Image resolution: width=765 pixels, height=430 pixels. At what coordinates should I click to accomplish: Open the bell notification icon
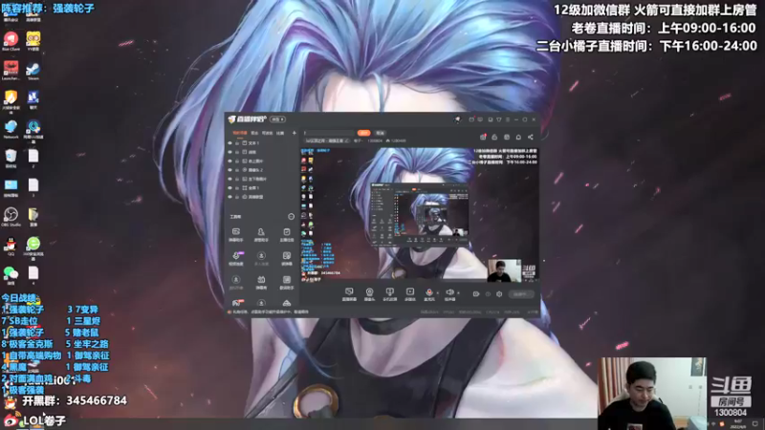coord(518,137)
